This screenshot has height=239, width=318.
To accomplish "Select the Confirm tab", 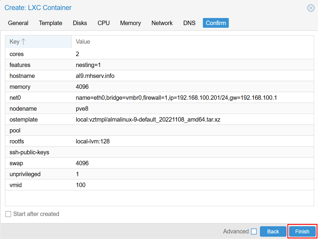I will click(216, 23).
